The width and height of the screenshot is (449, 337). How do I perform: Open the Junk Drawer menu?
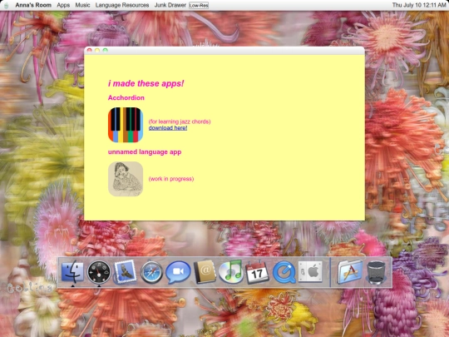(x=170, y=5)
